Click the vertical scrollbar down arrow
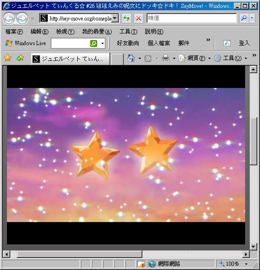Screen dimensions: 260x270 pos(253,247)
